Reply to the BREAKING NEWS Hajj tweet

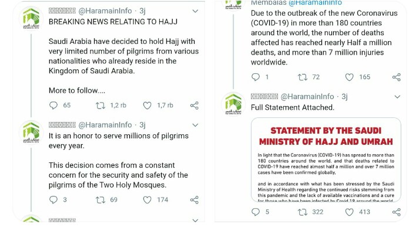click(x=53, y=106)
